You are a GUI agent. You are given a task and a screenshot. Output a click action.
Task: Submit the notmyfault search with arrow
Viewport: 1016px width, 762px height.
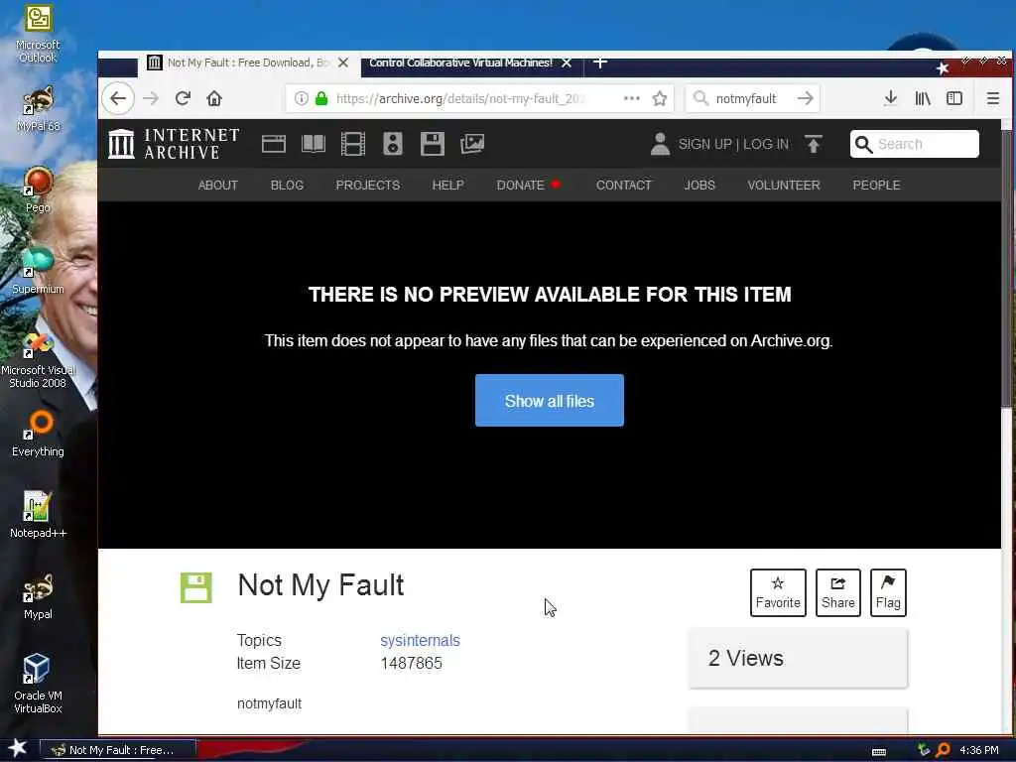tap(806, 98)
